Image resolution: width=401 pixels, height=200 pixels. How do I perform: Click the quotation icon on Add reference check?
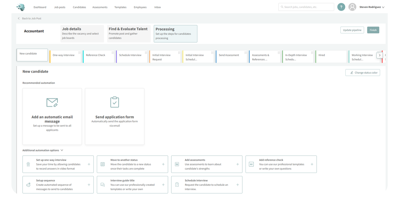(252, 164)
